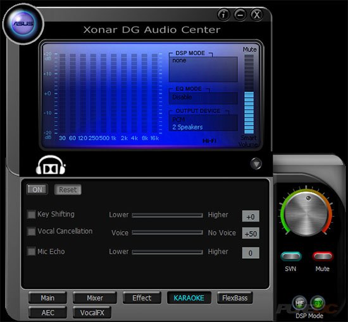Viewport: 348px width, 322px height.
Task: Select the KARAOKE tab
Action: 189,298
